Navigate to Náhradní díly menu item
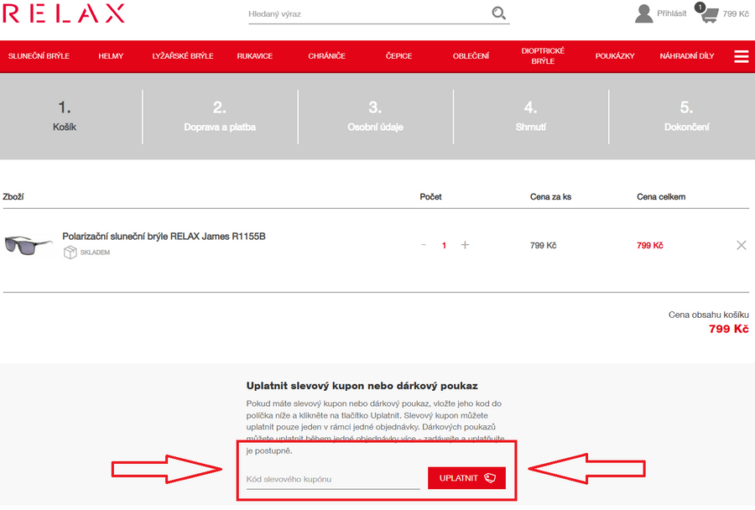Image resolution: width=755 pixels, height=510 pixels. [x=687, y=56]
